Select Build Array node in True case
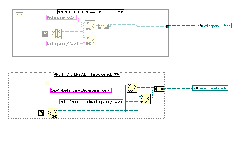Viewport: 241px width, 141px height. coord(104,27)
